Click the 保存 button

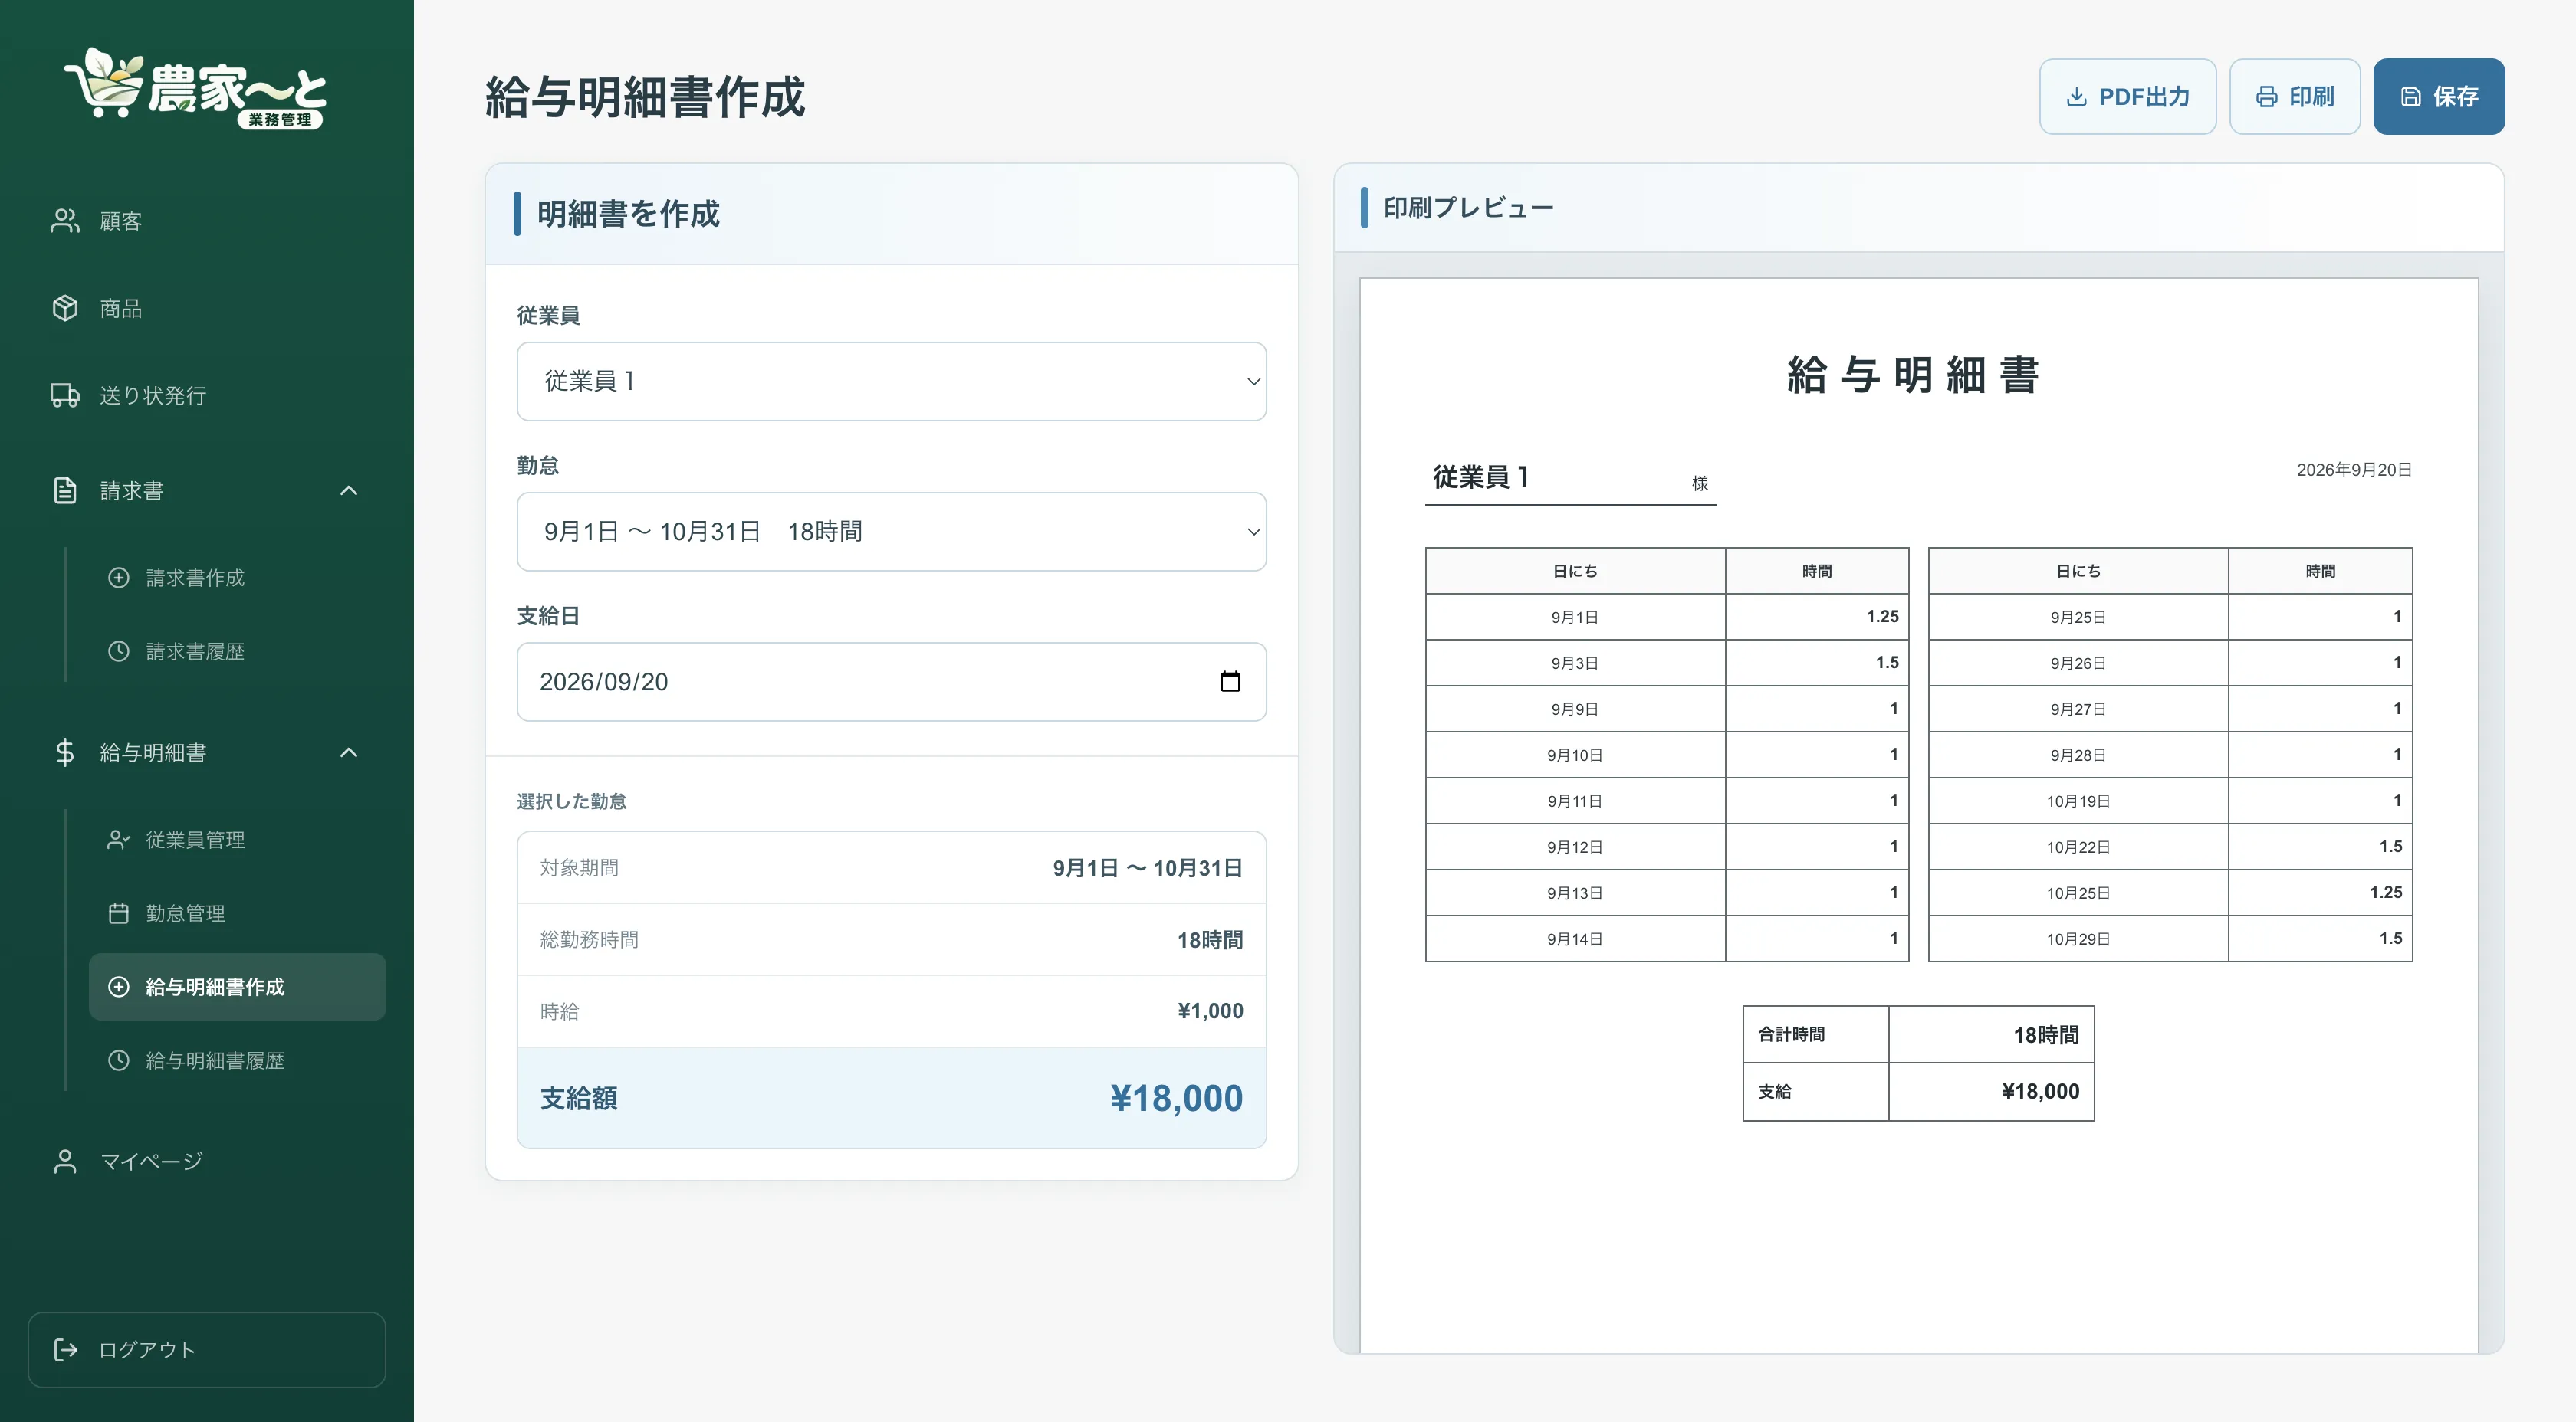coord(2439,97)
